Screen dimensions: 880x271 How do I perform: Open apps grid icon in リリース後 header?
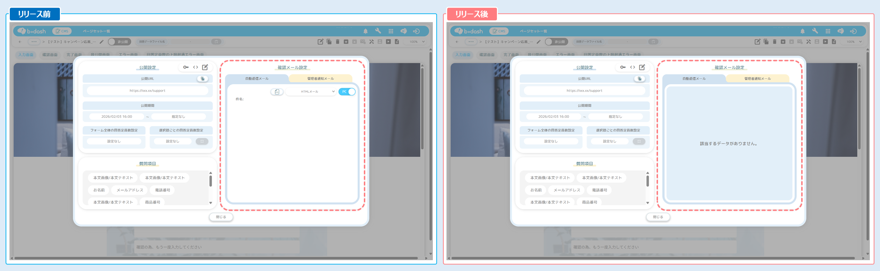coord(827,31)
